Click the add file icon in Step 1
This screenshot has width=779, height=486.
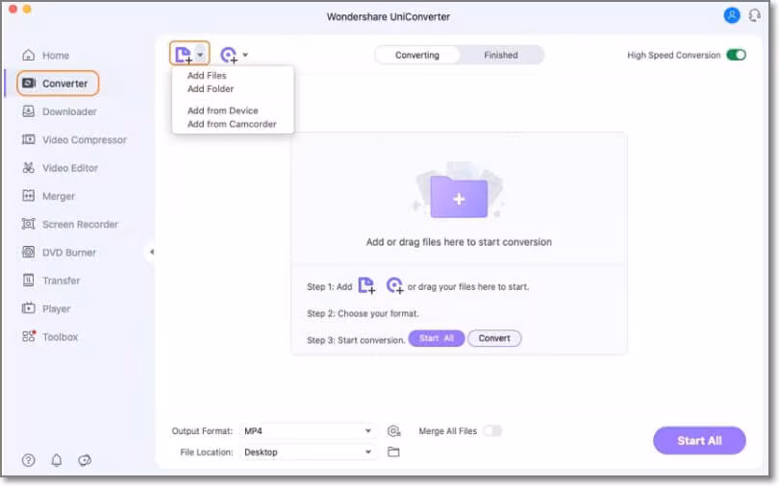[x=366, y=285]
